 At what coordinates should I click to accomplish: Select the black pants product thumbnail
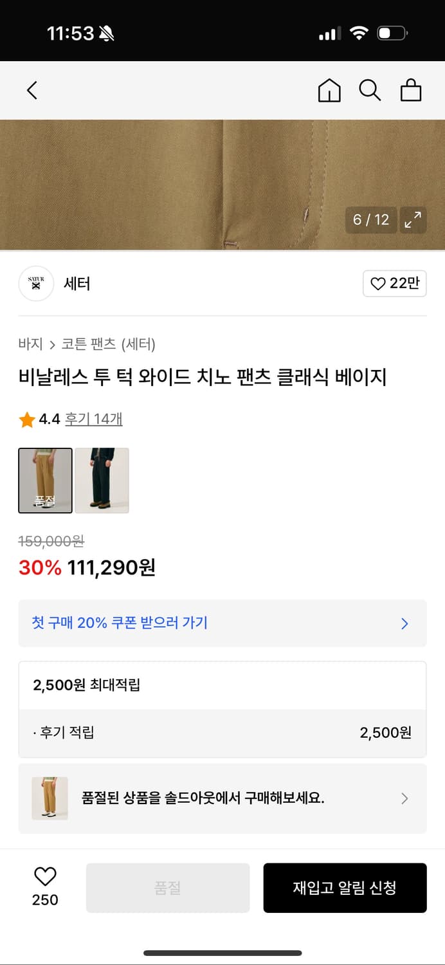point(102,481)
